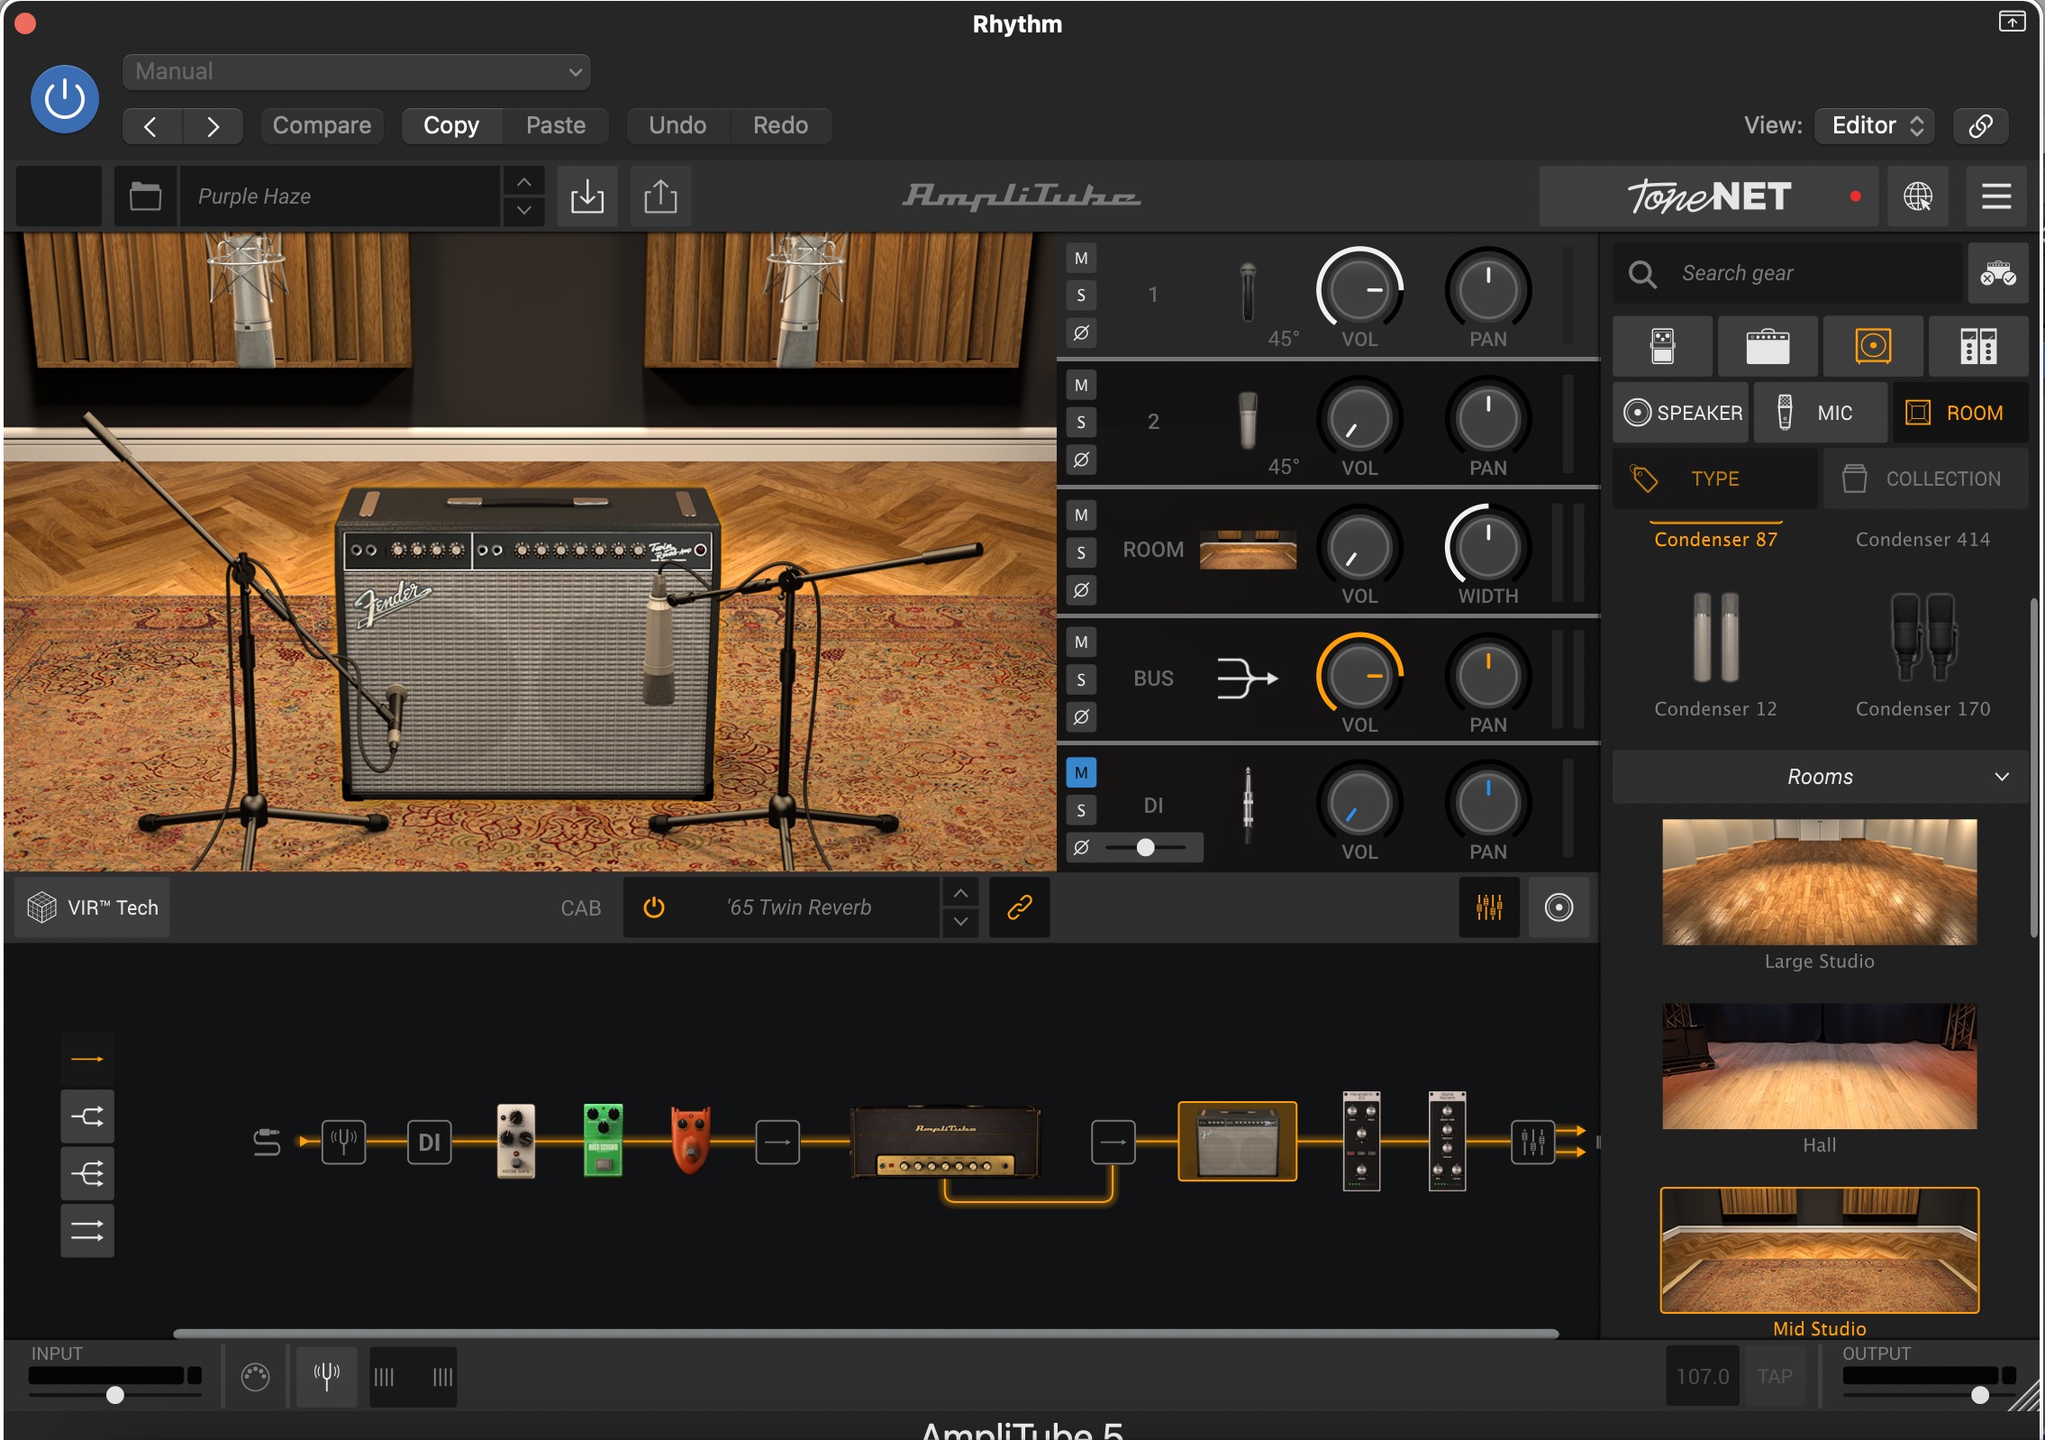Invert phase on the ROOM channel
Screen dimensions: 2045x1440
(1081, 589)
